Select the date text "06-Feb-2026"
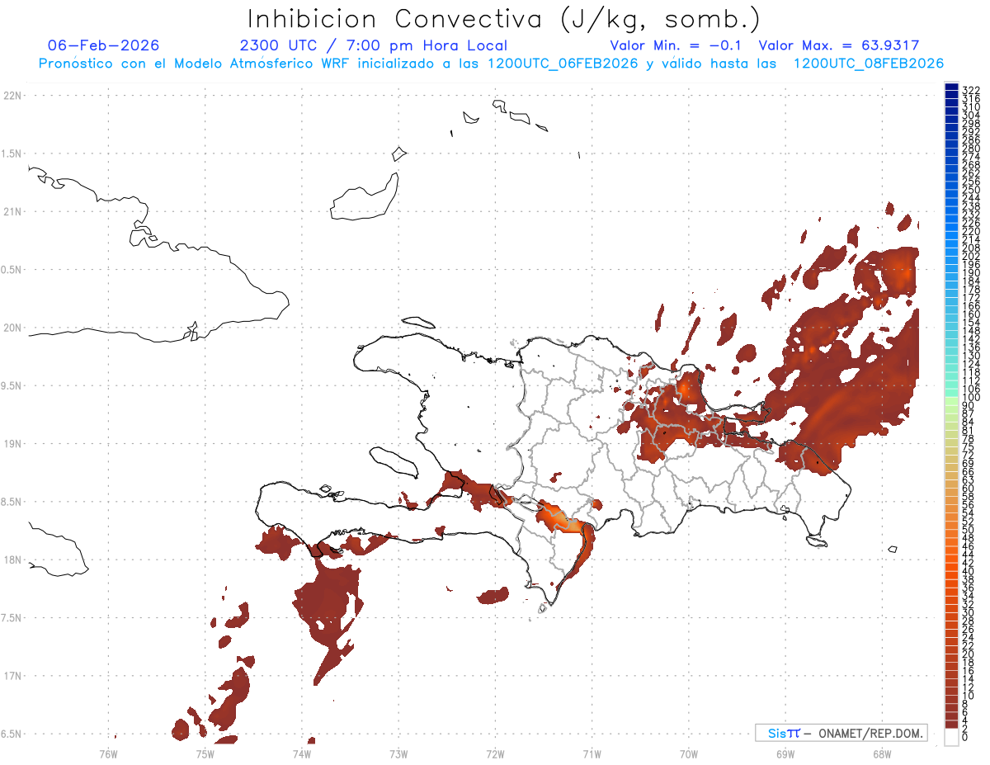Image resolution: width=990 pixels, height=765 pixels. pos(104,45)
